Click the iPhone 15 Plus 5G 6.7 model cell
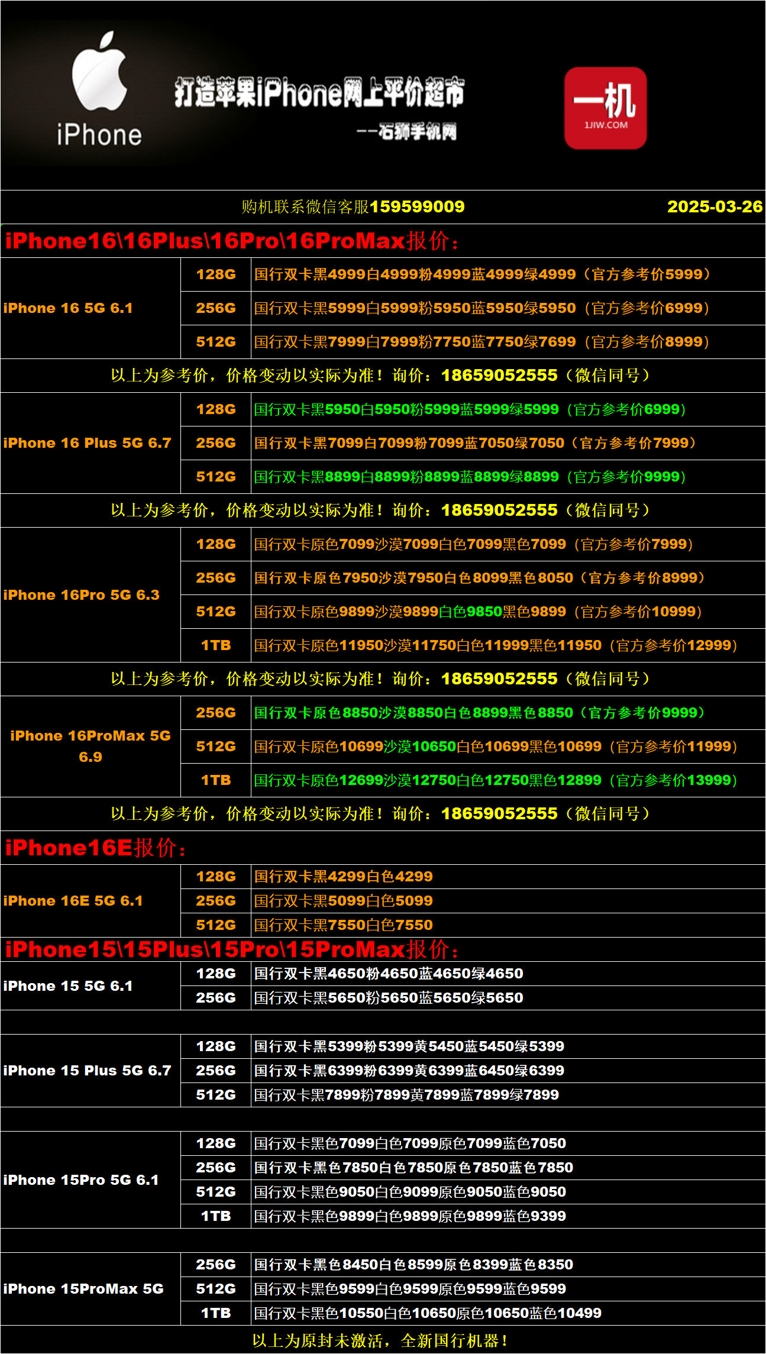Image resolution: width=766 pixels, height=1354 pixels. [x=91, y=1071]
